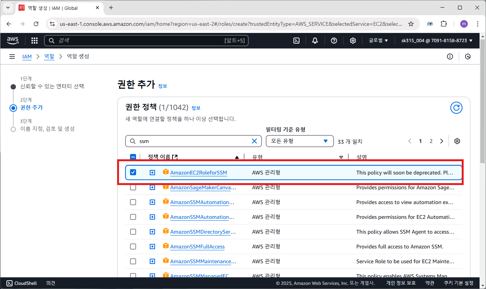Reload the browser page

(36, 24)
